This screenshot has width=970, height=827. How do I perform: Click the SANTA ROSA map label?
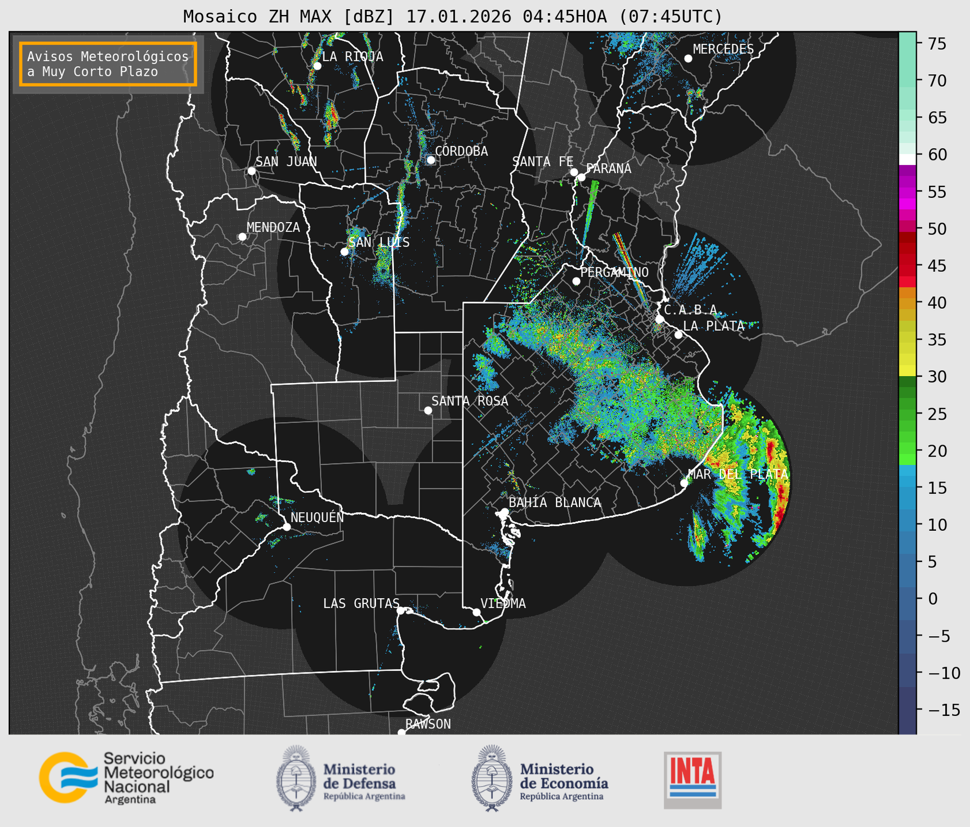(470, 401)
